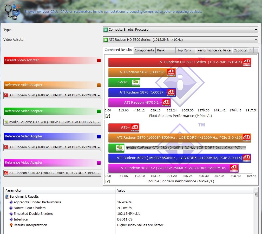The image size is (262, 234).
Task: Click the orange Reference Video Adapter swatch
Action: coord(99,85)
